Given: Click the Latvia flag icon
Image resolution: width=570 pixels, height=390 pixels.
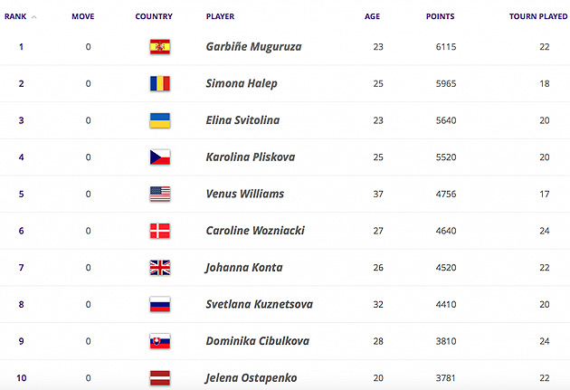Looking at the screenshot, I should coord(160,377).
